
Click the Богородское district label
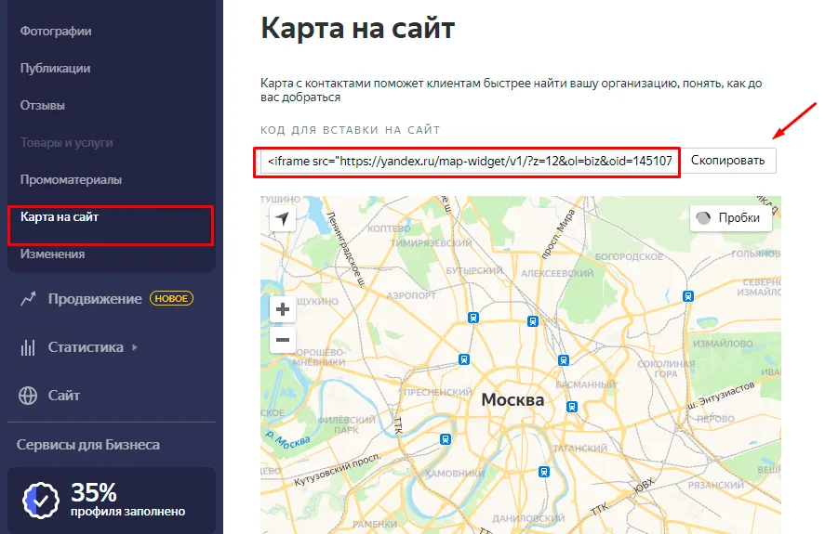(629, 256)
